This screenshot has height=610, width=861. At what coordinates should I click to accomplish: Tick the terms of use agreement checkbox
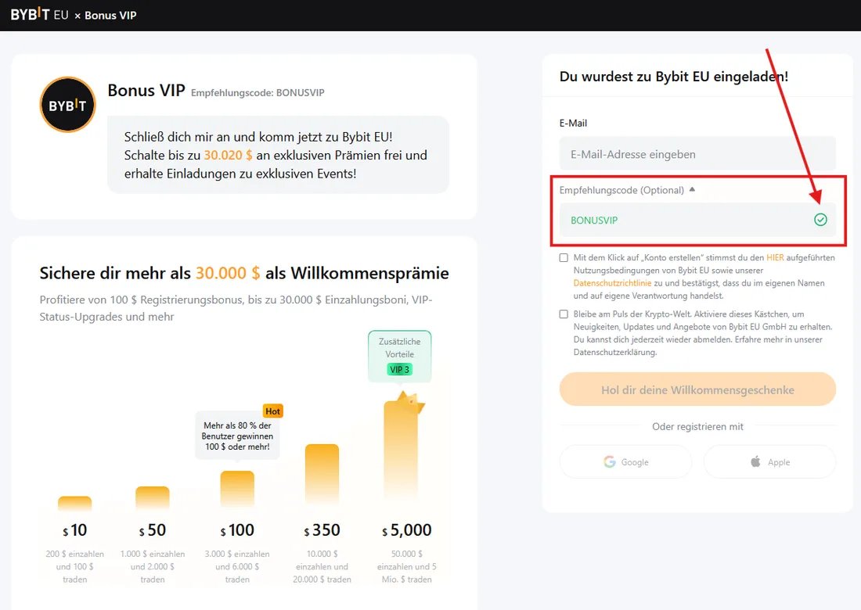coord(564,258)
